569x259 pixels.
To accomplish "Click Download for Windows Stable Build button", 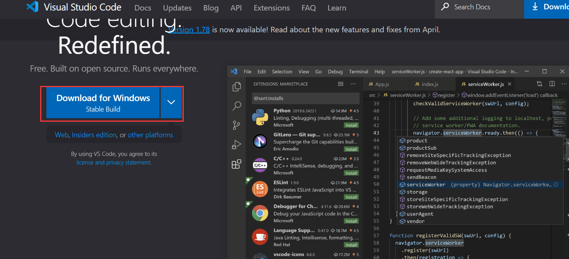I will click(103, 102).
